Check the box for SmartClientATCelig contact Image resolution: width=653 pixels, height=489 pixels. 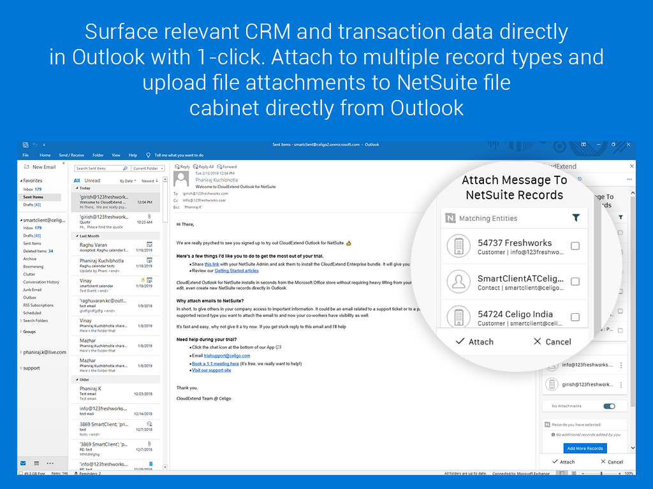click(x=575, y=281)
